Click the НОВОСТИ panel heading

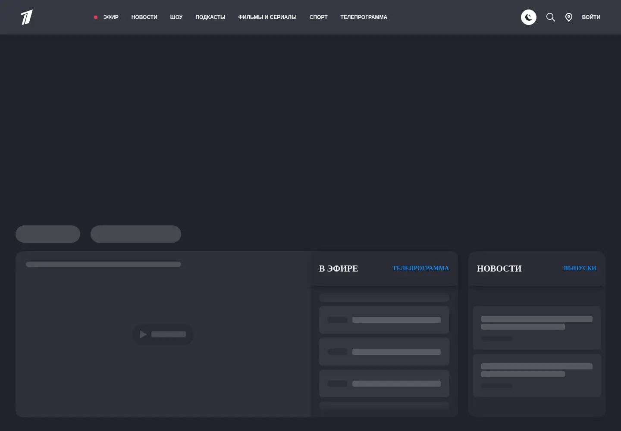[x=499, y=269]
